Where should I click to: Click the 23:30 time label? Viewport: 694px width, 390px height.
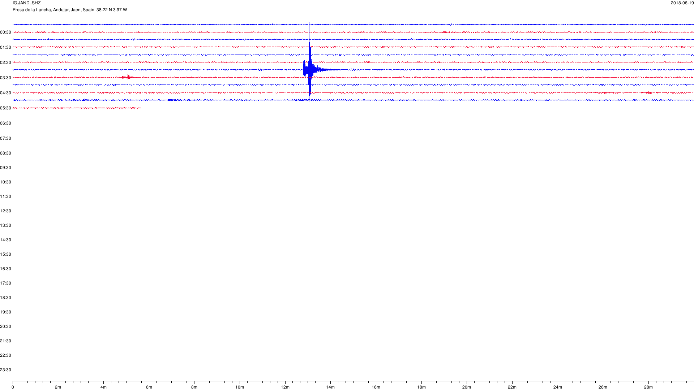tap(5, 370)
